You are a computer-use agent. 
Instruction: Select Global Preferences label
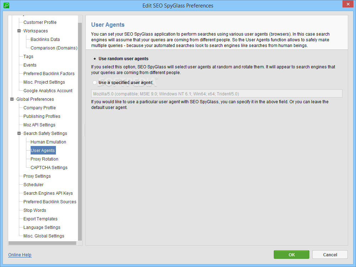35,99
